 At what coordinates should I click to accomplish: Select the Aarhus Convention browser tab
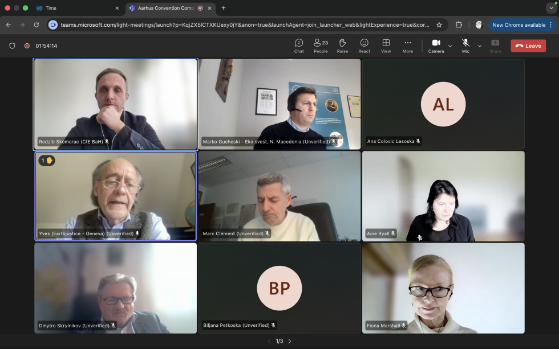pos(163,8)
